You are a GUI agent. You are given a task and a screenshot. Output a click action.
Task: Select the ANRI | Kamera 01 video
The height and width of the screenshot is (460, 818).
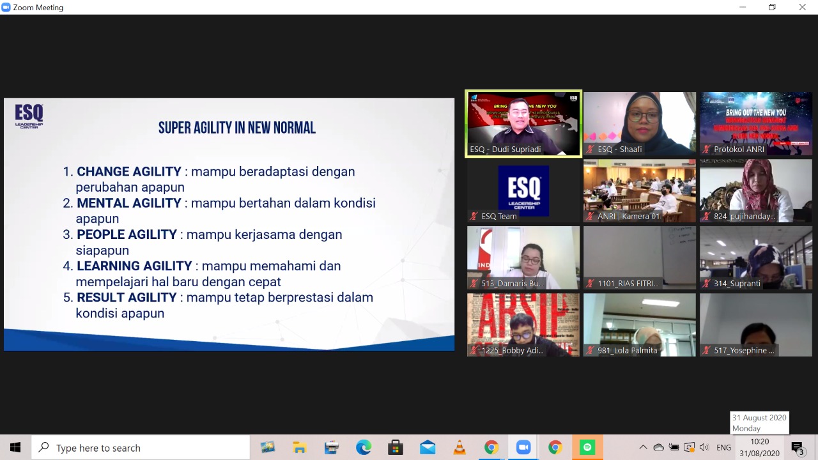pyautogui.click(x=640, y=190)
